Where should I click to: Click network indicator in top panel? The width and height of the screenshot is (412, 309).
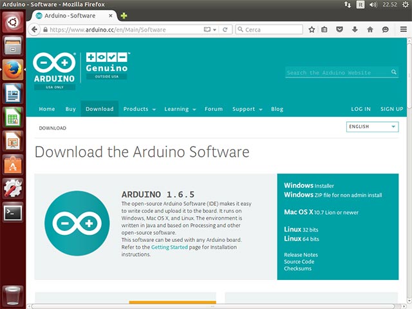click(348, 5)
